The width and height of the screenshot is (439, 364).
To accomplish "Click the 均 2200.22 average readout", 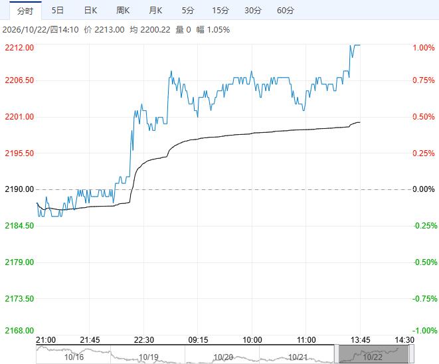I will click(150, 30).
